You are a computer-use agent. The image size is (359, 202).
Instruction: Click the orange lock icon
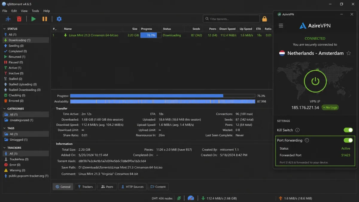[x=264, y=19]
